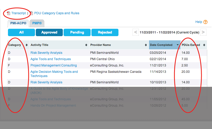Open PDU Category Caps and Rules link
The image size is (212, 129).
tap(57, 13)
